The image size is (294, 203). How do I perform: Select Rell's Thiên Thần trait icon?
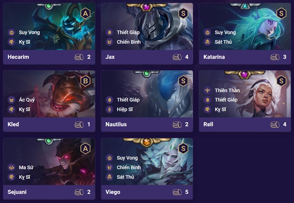(x=207, y=90)
